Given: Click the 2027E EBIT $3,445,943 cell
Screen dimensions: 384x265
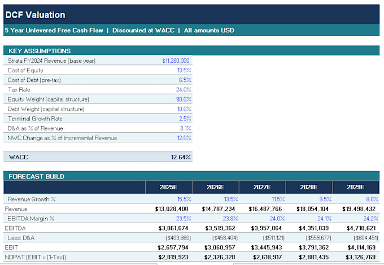Looking at the screenshot, I should pyautogui.click(x=262, y=247).
